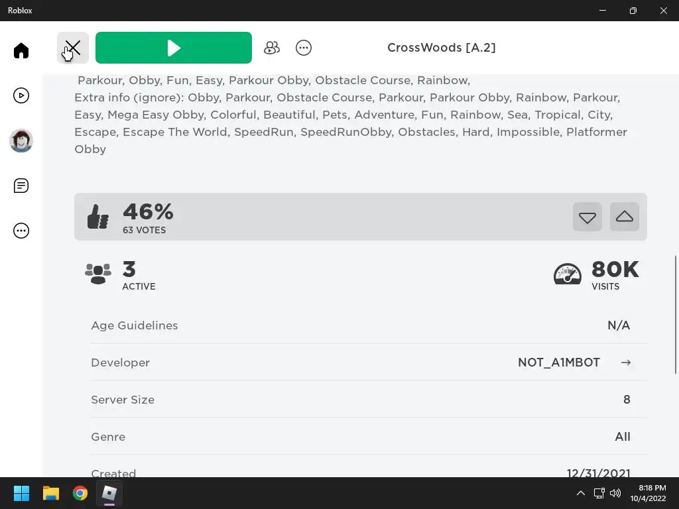Open the network status tray icon
Viewport: 679px width, 509px height.
[x=599, y=493]
